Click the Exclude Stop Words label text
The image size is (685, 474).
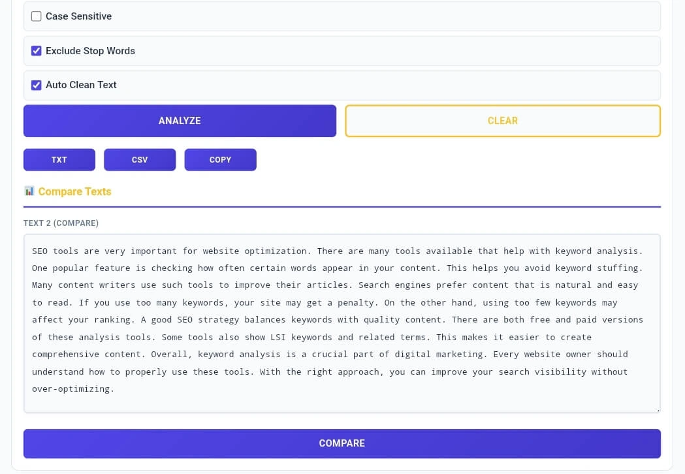(89, 50)
